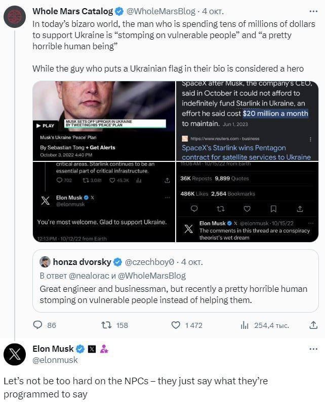Share the Whole Mars Catalog tweet

pyautogui.click(x=313, y=325)
